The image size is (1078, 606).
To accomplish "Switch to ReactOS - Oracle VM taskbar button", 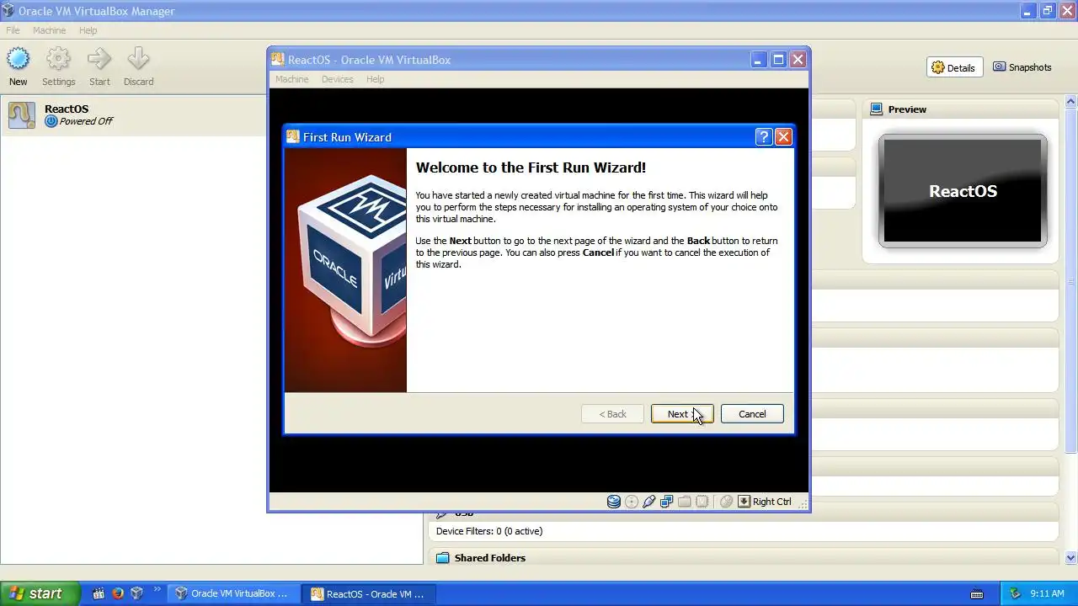I will (x=369, y=593).
